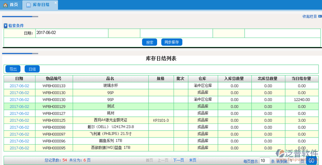Viewport: 322px width, 165px height.
Task: Click the GO page jump button
Action: [311, 161]
